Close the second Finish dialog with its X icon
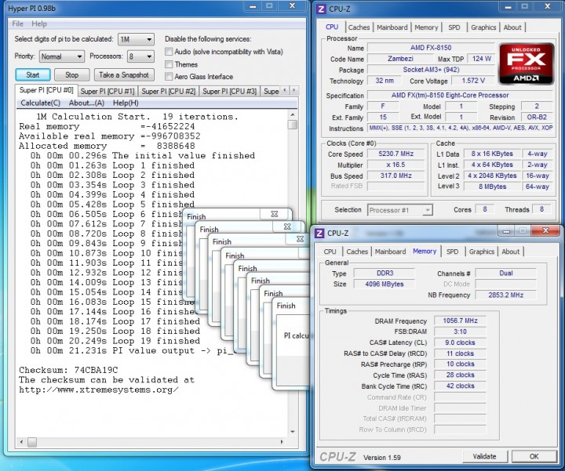This screenshot has width=565, height=471. (287, 226)
